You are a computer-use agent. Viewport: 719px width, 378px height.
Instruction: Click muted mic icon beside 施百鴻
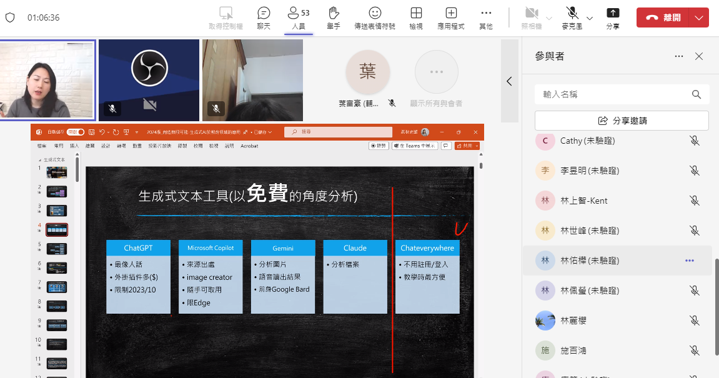[x=695, y=351]
